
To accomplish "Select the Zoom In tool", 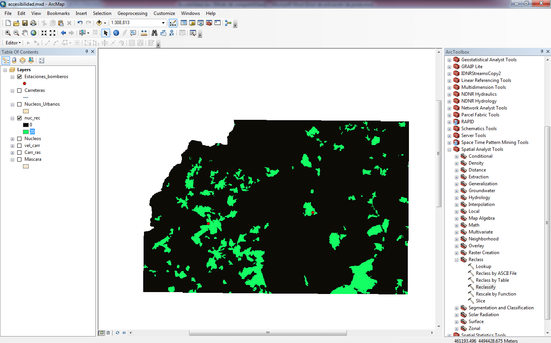I will click(8, 33).
